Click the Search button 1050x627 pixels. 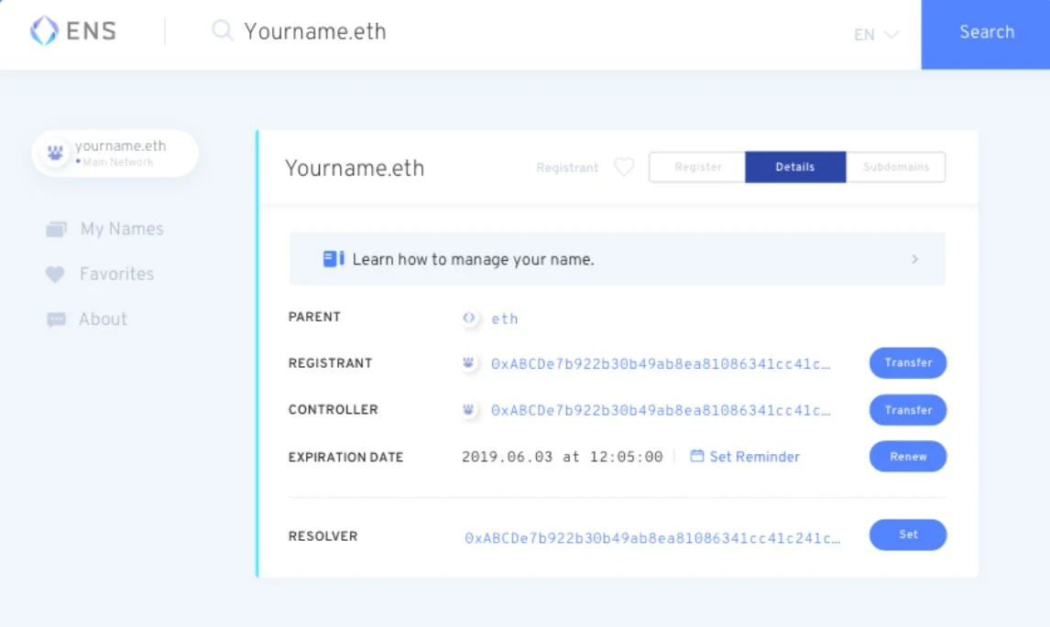pos(986,34)
